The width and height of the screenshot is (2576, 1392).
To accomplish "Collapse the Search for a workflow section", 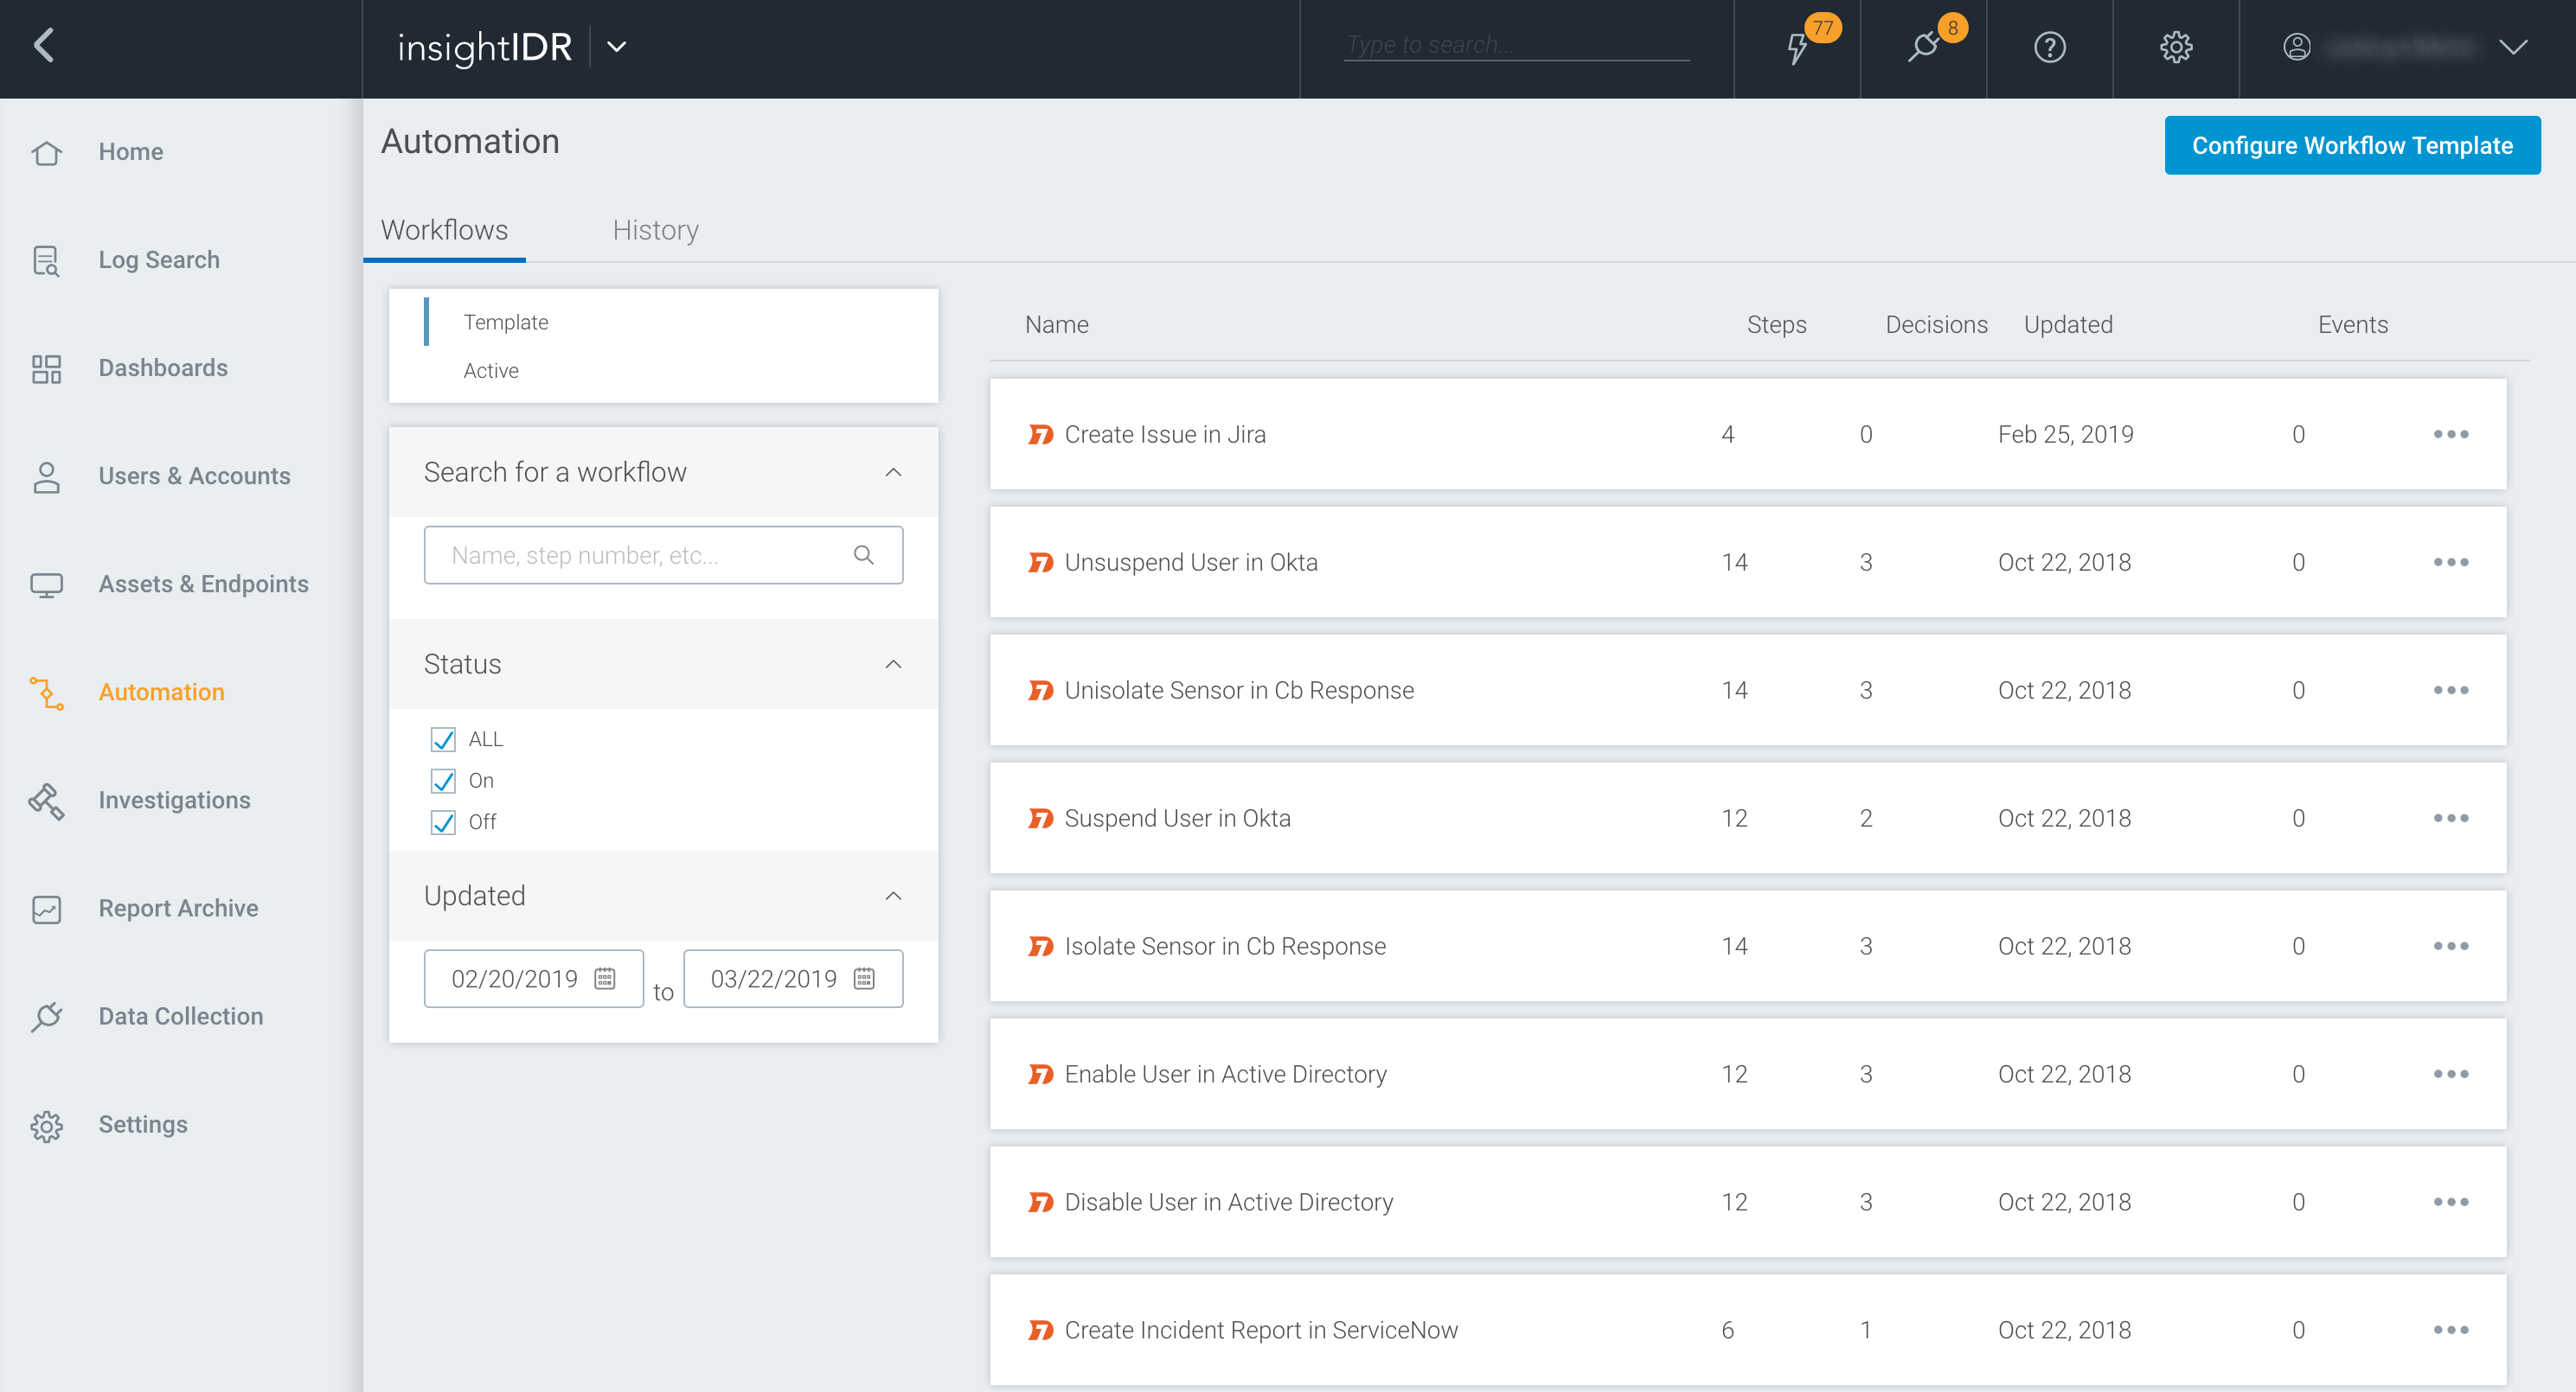I will [x=893, y=472].
